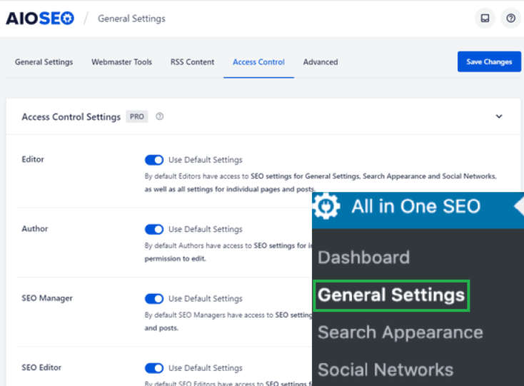Click the AIOSEO logo
The image size is (524, 386).
40,19
